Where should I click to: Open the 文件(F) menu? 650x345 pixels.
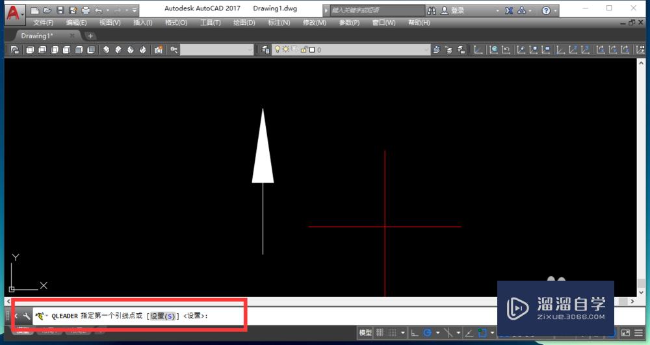(x=43, y=23)
